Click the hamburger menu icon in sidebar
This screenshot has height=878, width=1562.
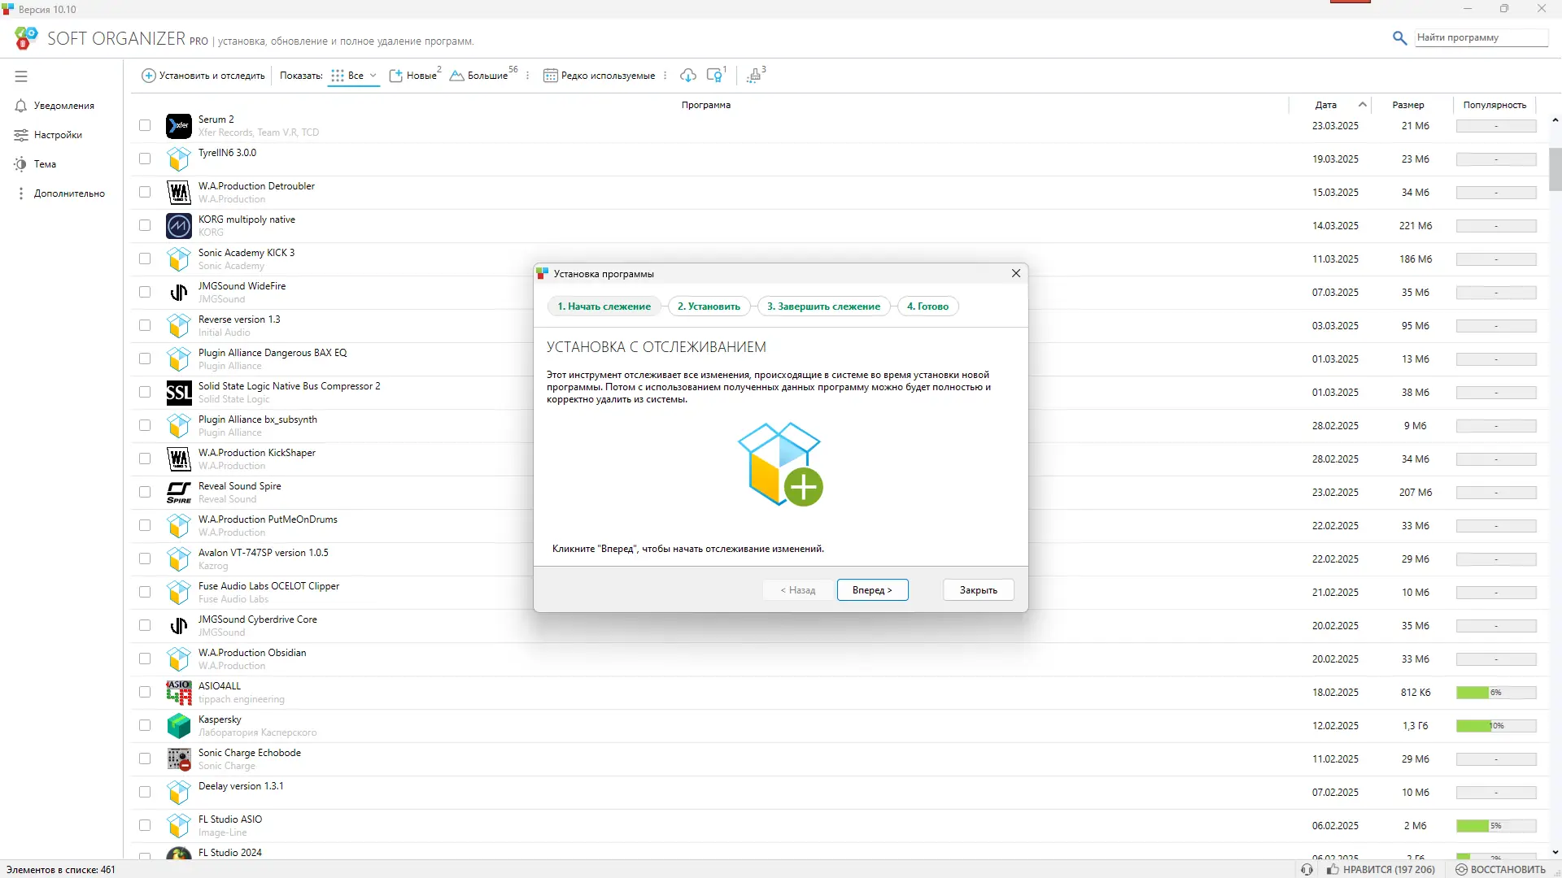pyautogui.click(x=21, y=76)
